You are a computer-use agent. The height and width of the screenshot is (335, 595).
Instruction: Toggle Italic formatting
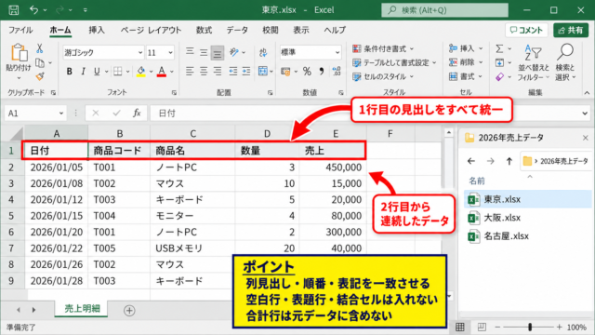[83, 71]
